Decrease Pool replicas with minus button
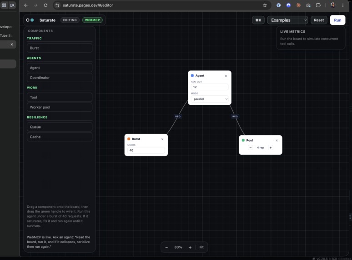Viewport: 352px width, 260px height. click(x=251, y=147)
